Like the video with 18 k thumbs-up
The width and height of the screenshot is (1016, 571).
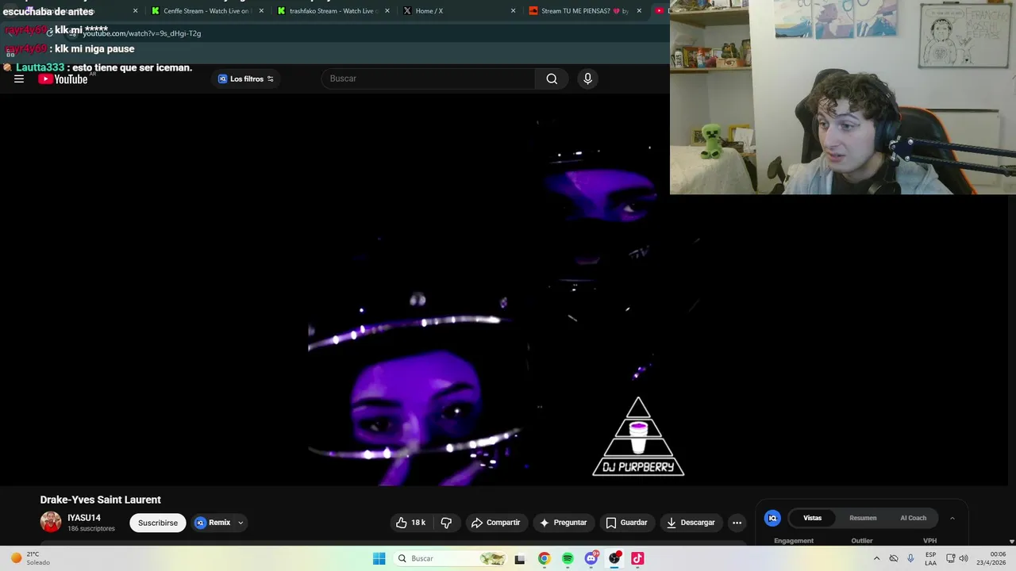(x=410, y=523)
